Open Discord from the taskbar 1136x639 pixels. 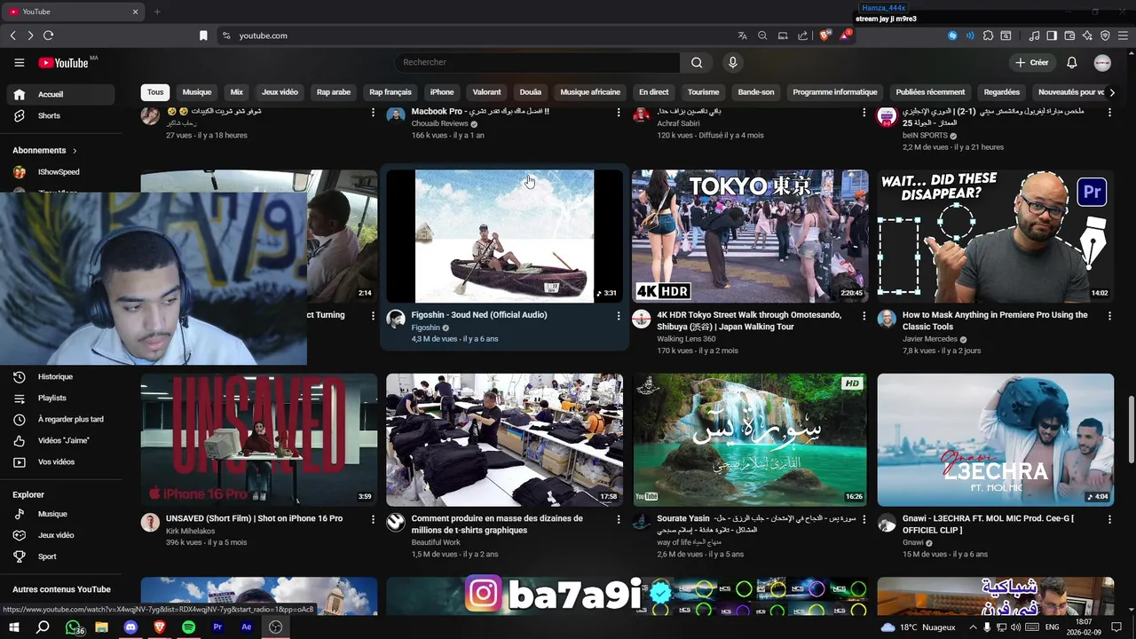130,627
